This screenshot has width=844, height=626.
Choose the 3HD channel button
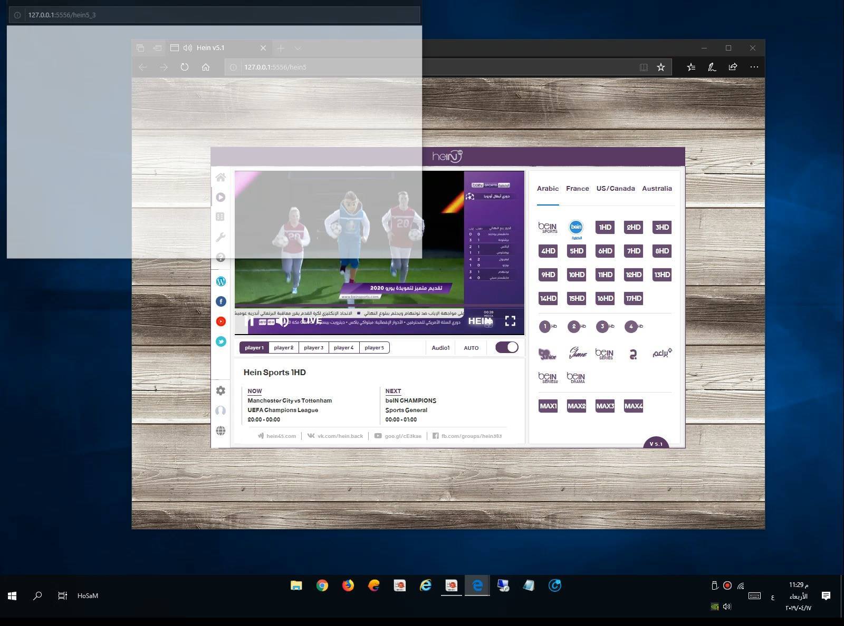click(x=662, y=227)
